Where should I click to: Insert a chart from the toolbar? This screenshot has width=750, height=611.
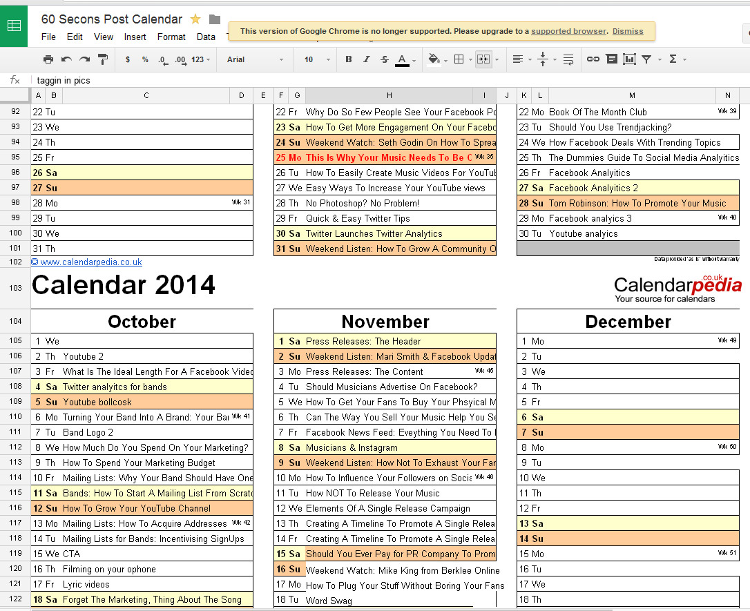pyautogui.click(x=629, y=59)
